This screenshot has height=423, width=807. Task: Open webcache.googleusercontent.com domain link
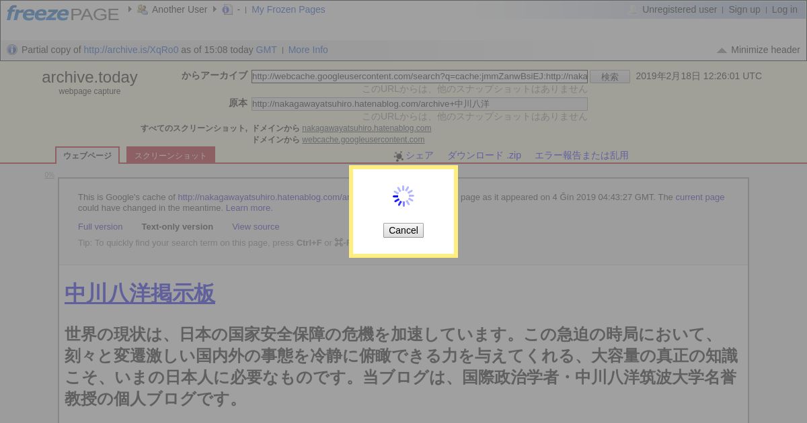[363, 140]
